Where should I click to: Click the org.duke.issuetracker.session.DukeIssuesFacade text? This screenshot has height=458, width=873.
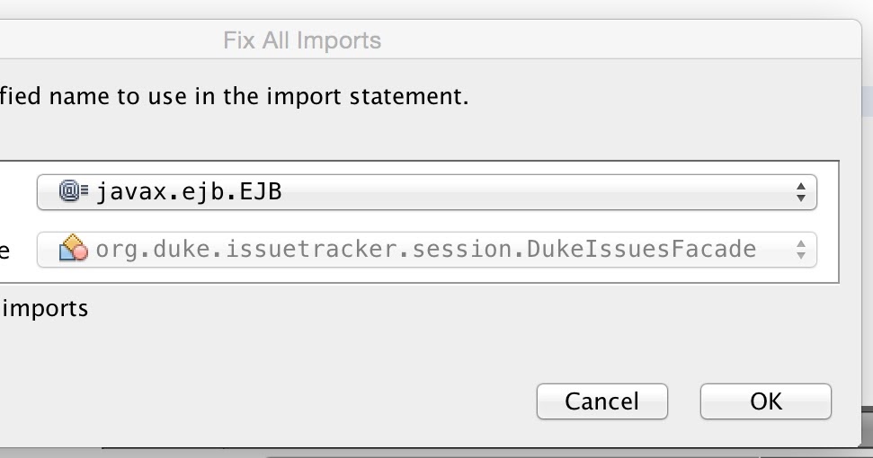(426, 249)
